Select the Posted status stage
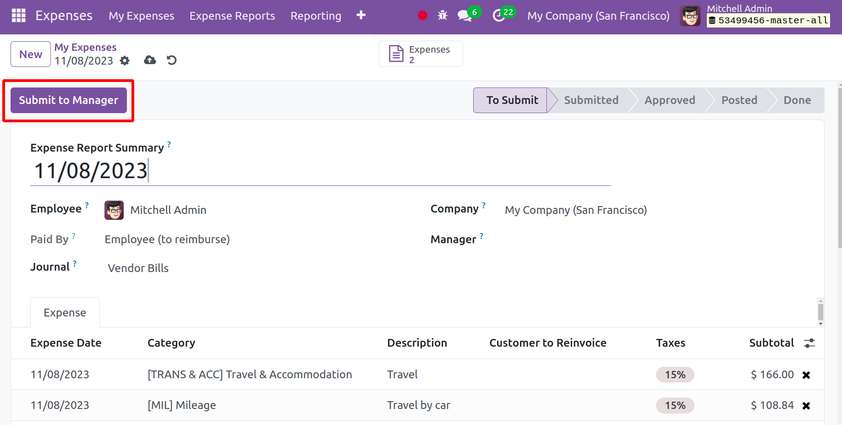This screenshot has height=425, width=842. click(739, 100)
